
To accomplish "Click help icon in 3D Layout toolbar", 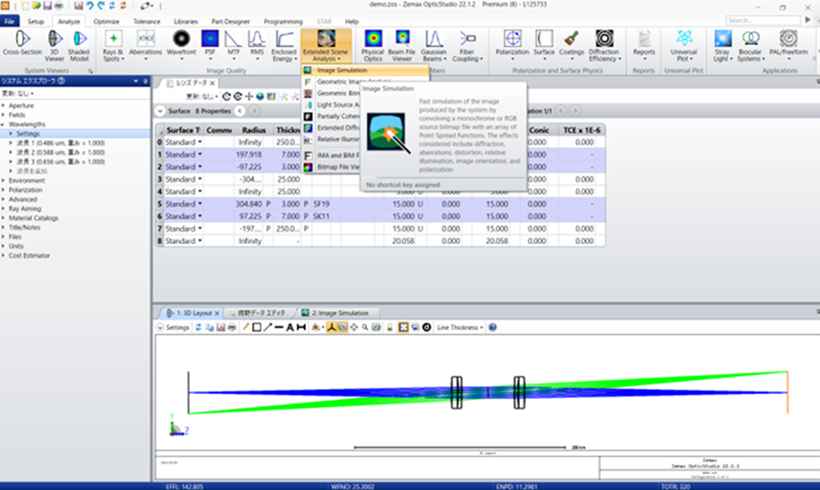I will 492,327.
